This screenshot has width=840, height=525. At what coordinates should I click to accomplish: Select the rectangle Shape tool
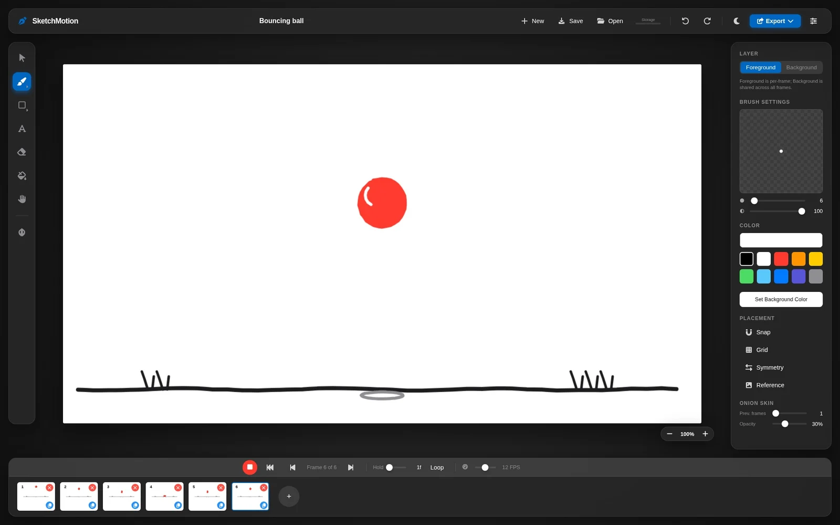click(x=22, y=105)
